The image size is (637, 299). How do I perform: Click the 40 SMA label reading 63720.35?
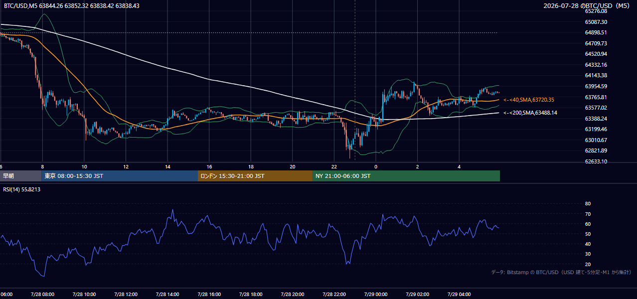(529, 100)
